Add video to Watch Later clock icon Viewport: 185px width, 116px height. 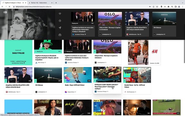pos(60,21)
